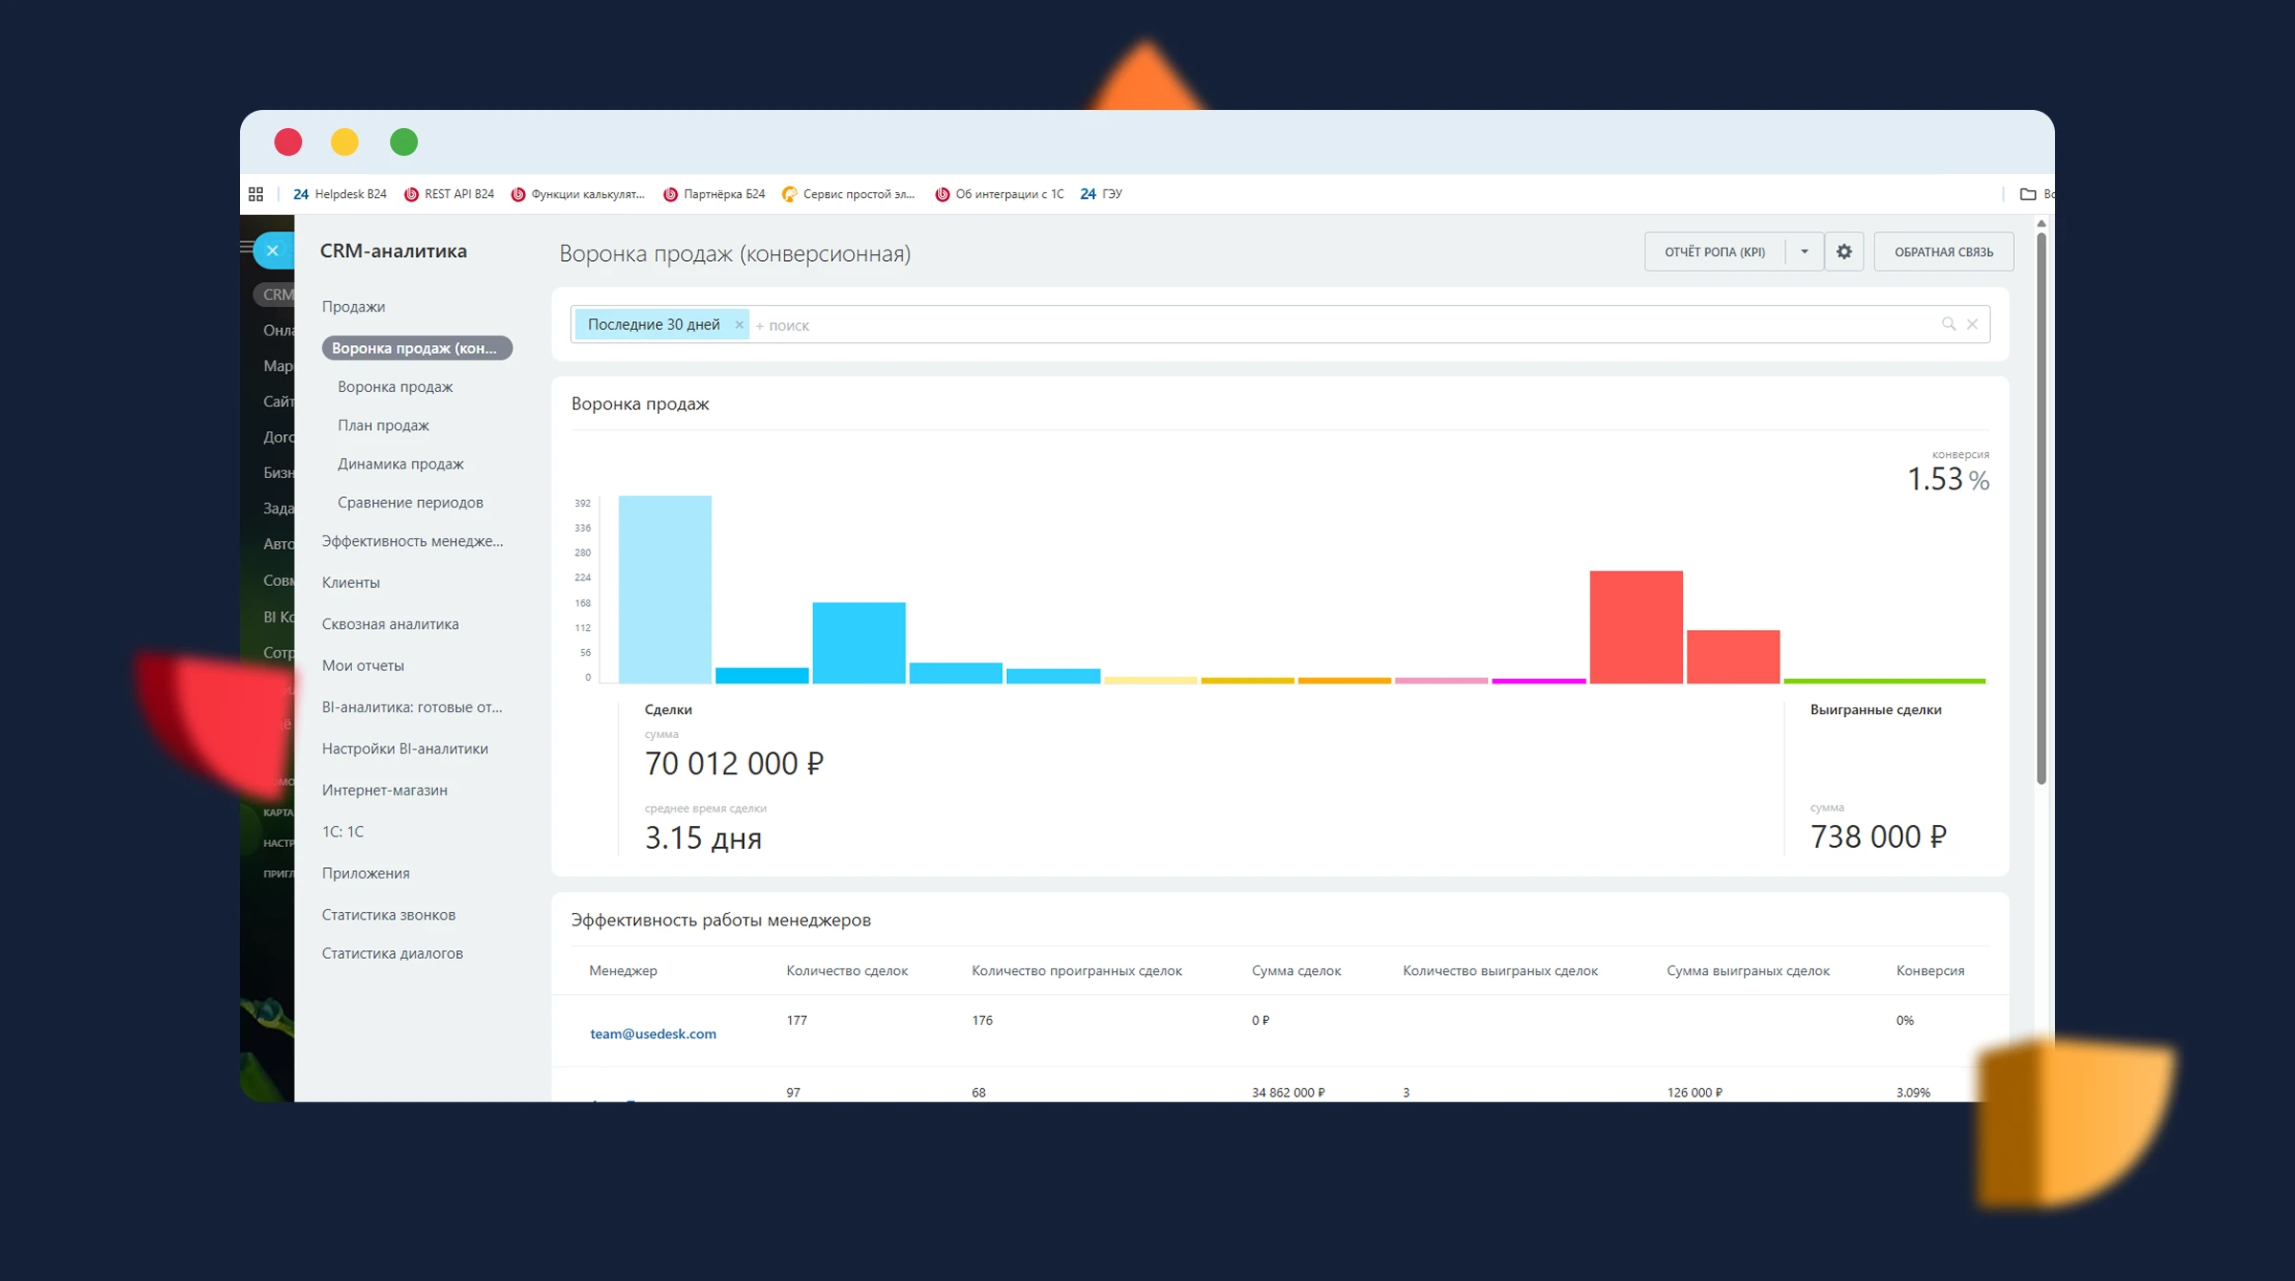The width and height of the screenshot is (2295, 1281).
Task: Open settings gear next to KPI report
Action: point(1844,251)
